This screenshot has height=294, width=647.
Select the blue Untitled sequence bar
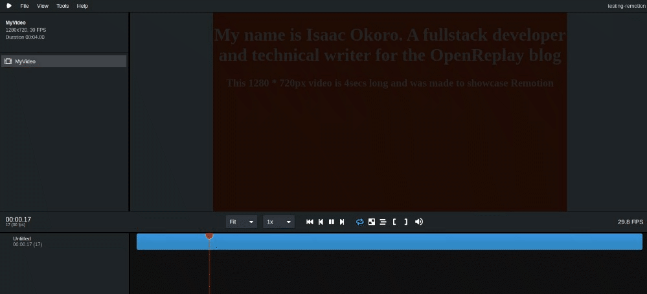click(389, 242)
